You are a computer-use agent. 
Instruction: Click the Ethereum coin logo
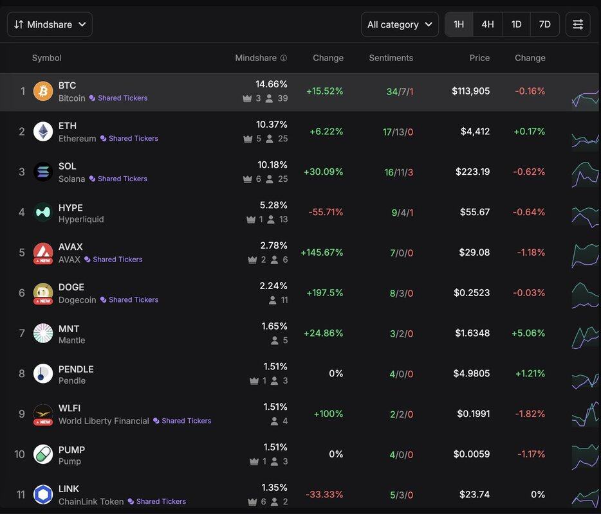point(43,132)
